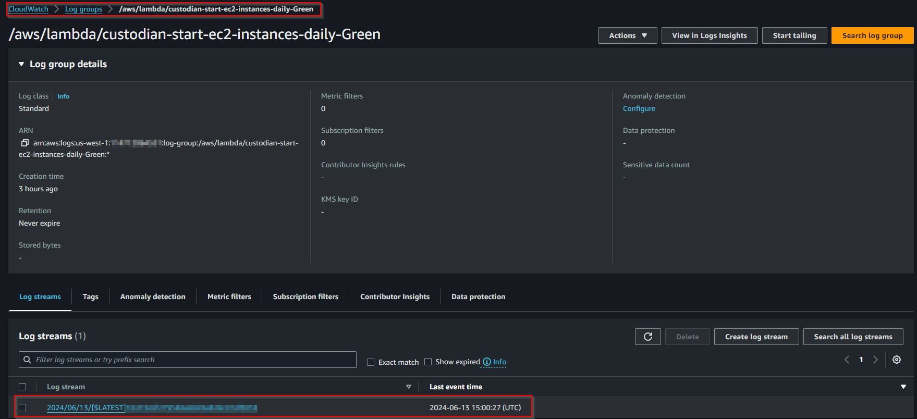Image resolution: width=917 pixels, height=419 pixels.
Task: Select the 2024/06/13 log stream checkbox
Action: (22, 408)
